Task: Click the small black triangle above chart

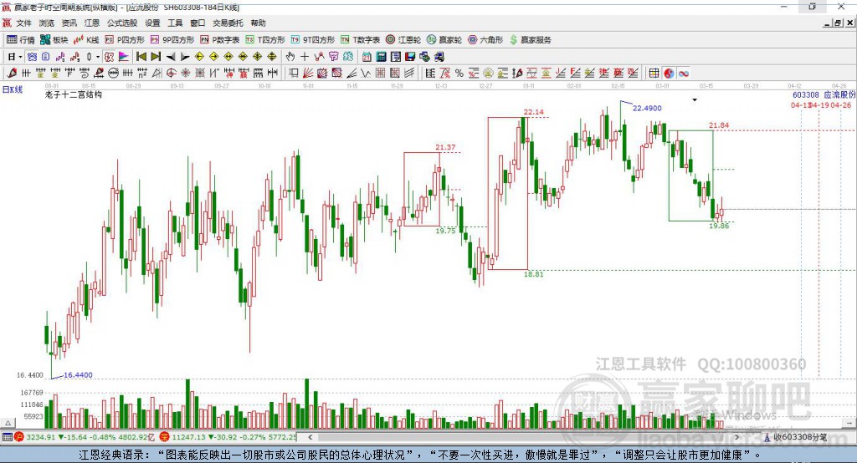Action: tap(695, 100)
